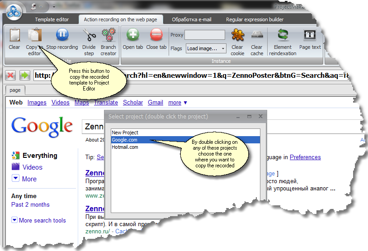Run Element reindexation
Viewport: 368px width, 251px height.
click(283, 36)
